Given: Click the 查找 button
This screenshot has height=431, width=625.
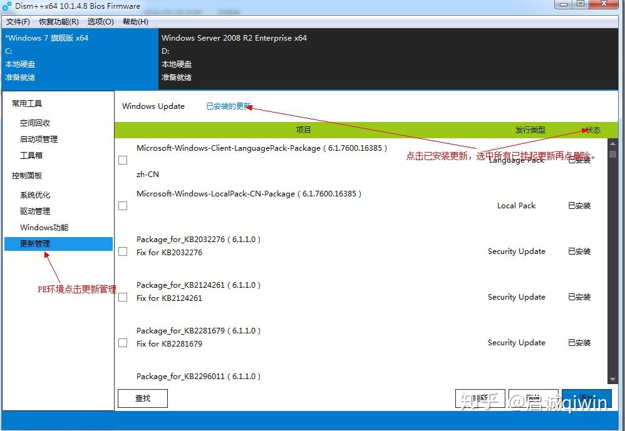Looking at the screenshot, I should (143, 398).
